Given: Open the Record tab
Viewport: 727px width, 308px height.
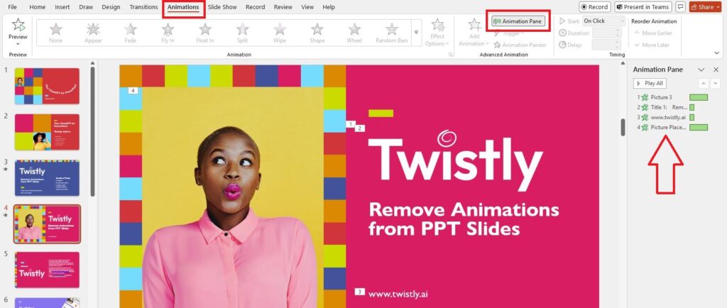Looking at the screenshot, I should pyautogui.click(x=256, y=7).
